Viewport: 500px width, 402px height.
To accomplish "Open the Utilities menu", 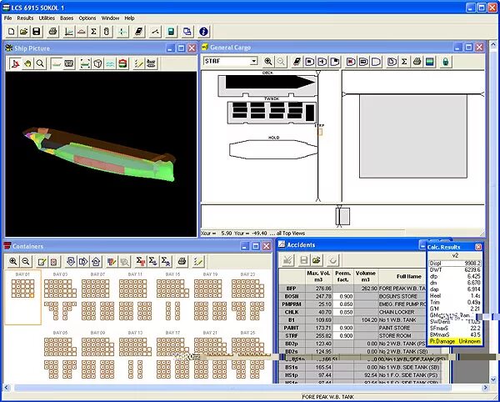I will [x=47, y=18].
